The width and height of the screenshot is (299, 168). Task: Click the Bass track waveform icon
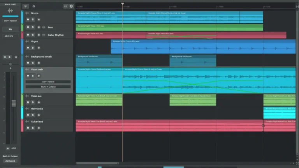[x=44, y=27]
